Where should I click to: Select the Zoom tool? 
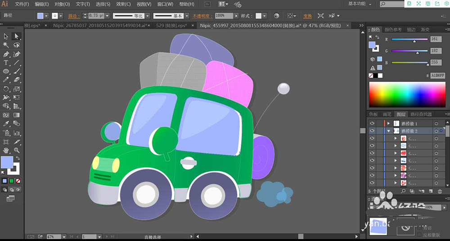tap(16, 150)
